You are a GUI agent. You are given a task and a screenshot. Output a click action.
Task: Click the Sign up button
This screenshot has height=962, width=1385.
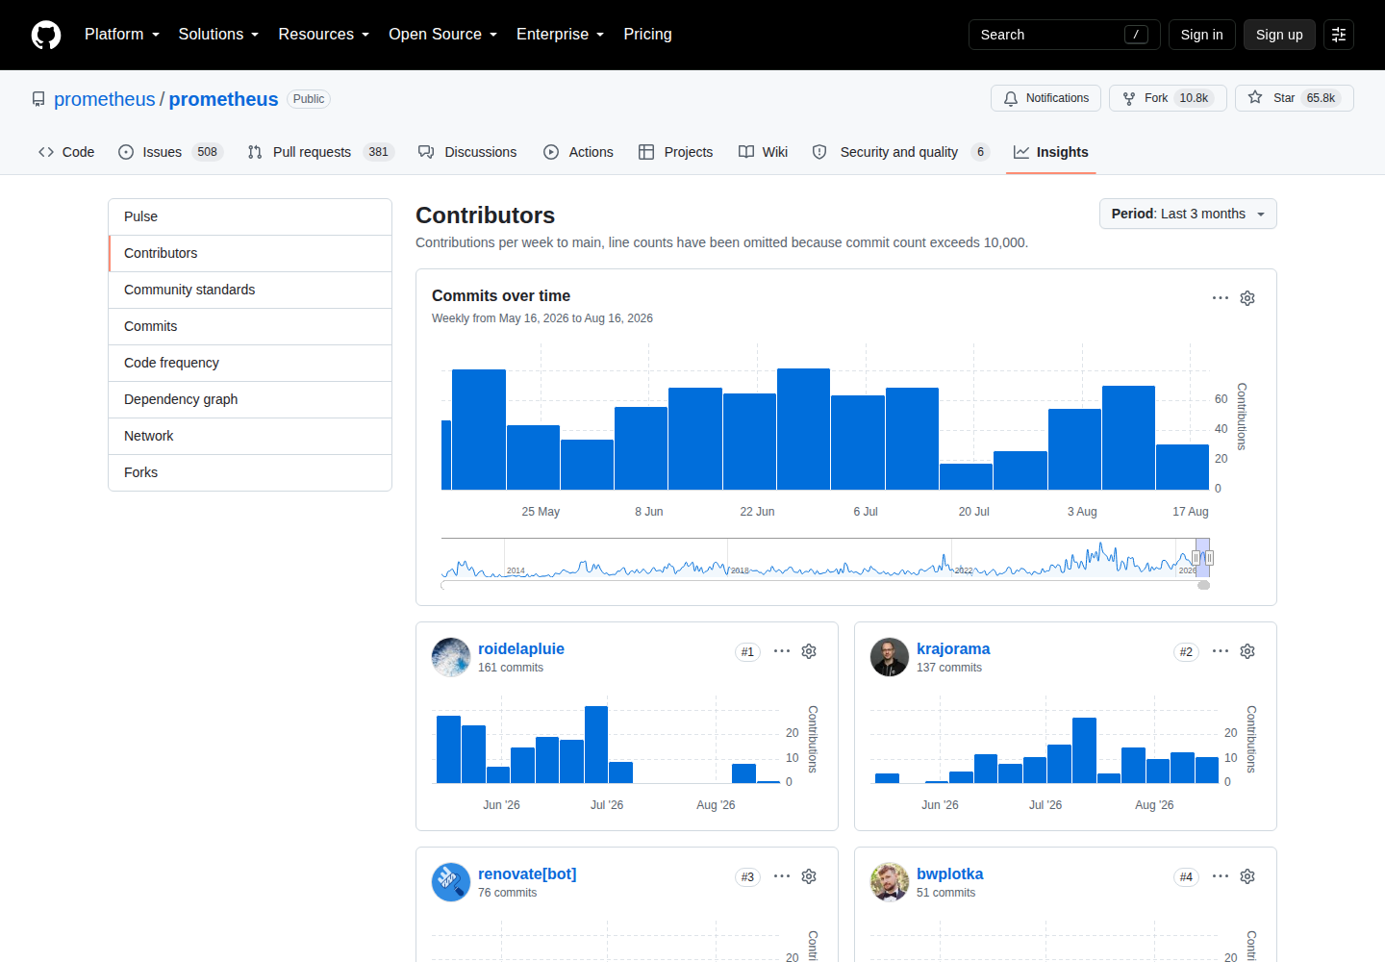click(x=1279, y=35)
